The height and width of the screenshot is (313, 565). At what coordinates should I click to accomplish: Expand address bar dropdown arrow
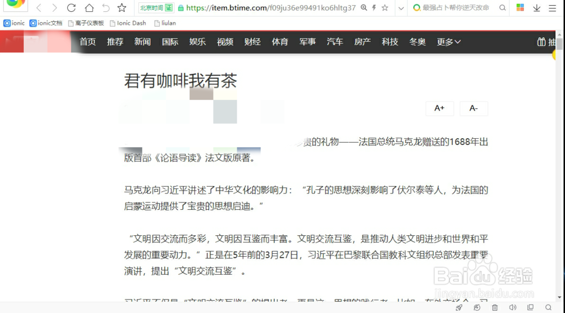click(401, 8)
